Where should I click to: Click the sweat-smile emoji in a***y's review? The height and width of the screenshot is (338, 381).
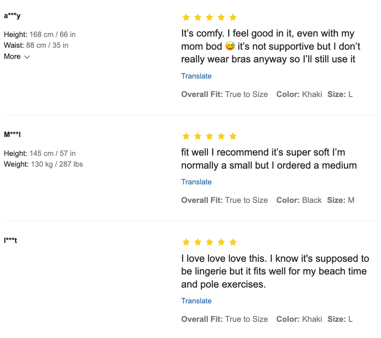[x=230, y=46]
